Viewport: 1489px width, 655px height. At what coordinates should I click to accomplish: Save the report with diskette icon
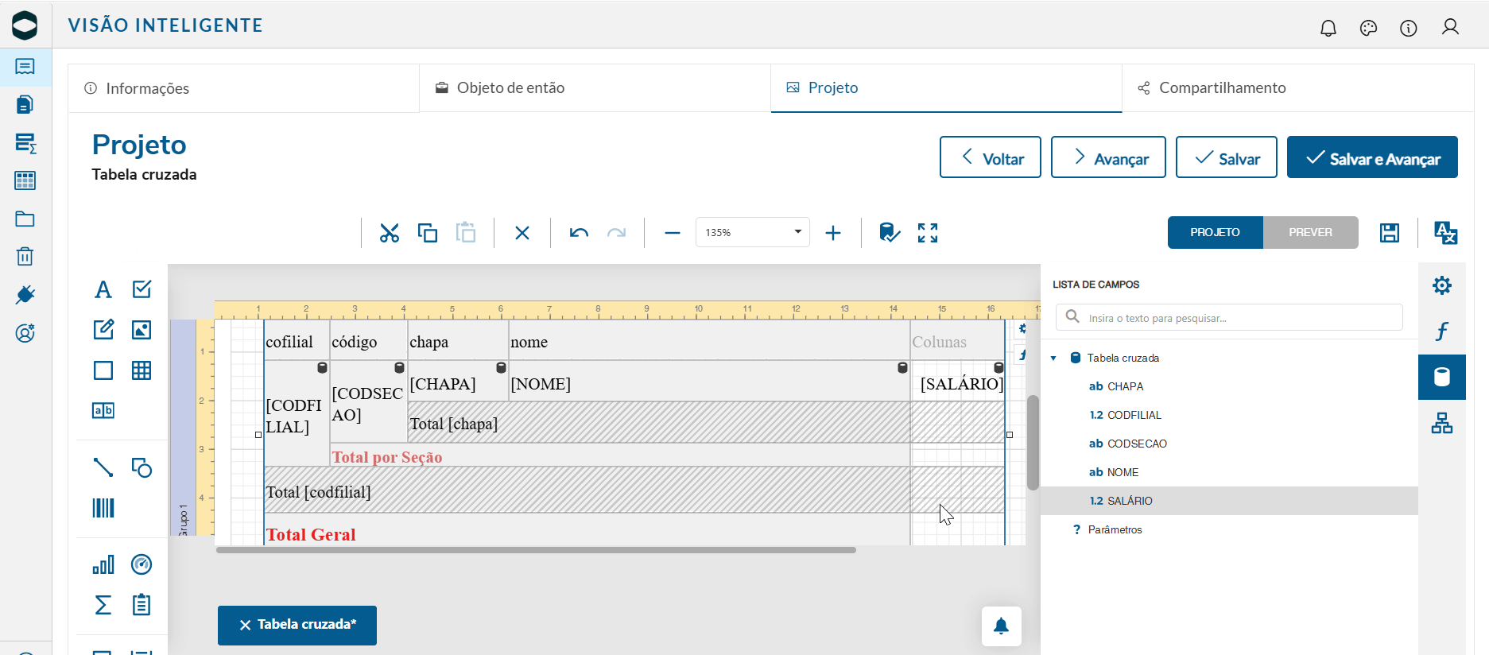click(x=1390, y=233)
